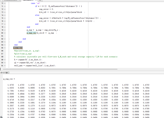Click the command window title label
The image size is (164, 118).
click(5, 73)
